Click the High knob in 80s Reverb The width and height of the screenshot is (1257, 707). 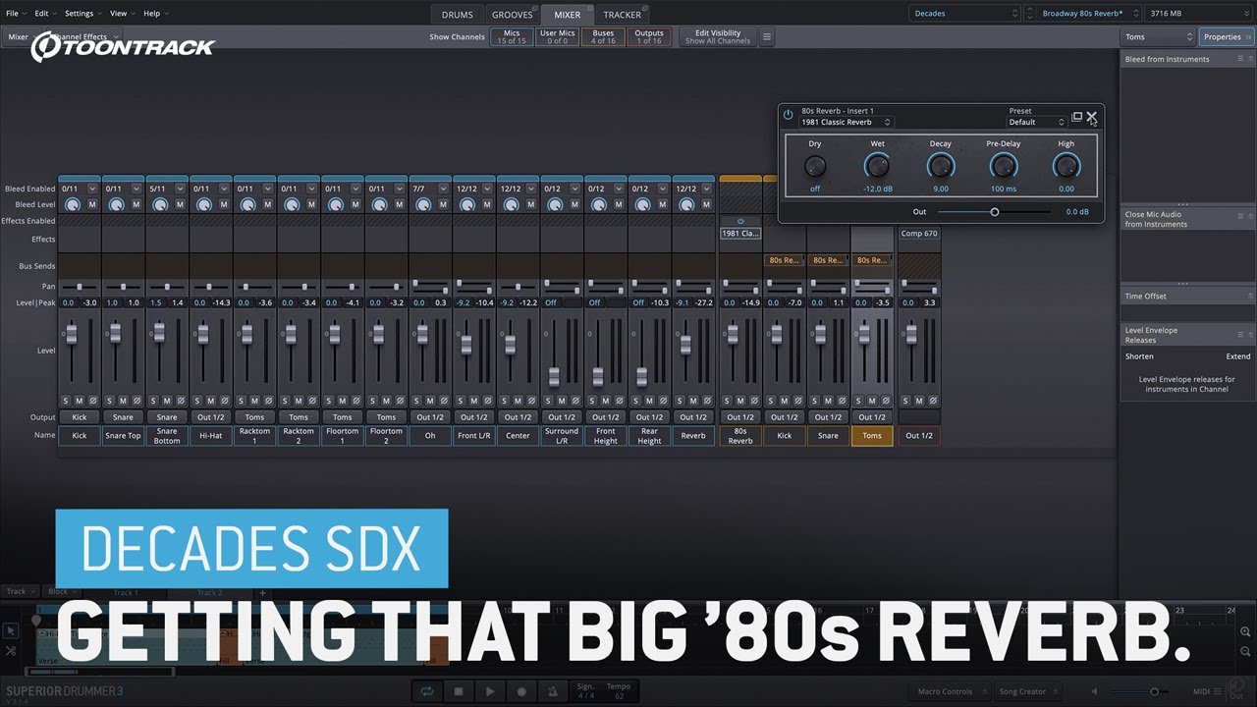pyautogui.click(x=1066, y=166)
